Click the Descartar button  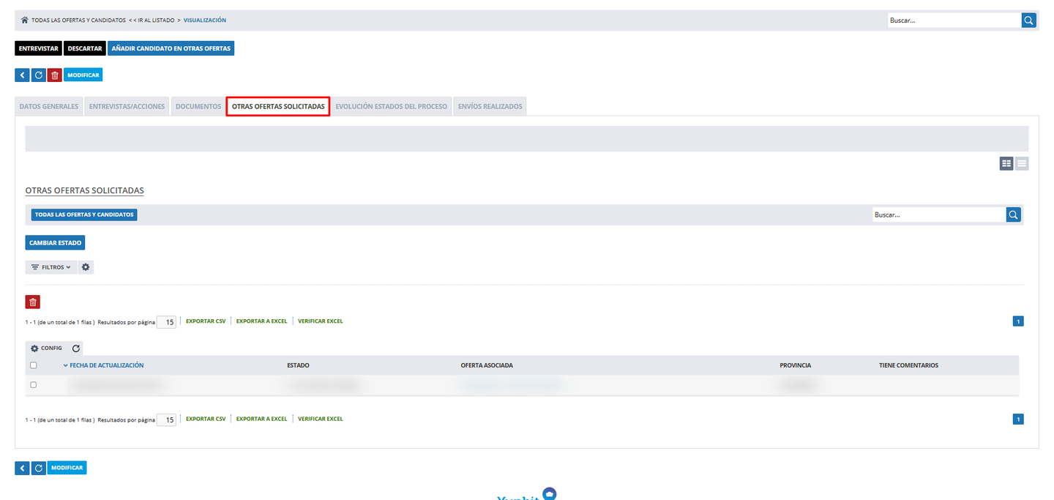(85, 48)
